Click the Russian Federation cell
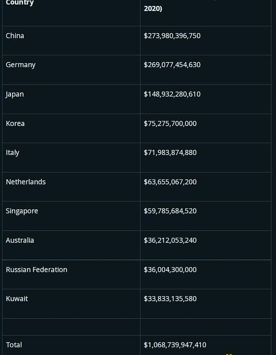 pyautogui.click(x=36, y=269)
